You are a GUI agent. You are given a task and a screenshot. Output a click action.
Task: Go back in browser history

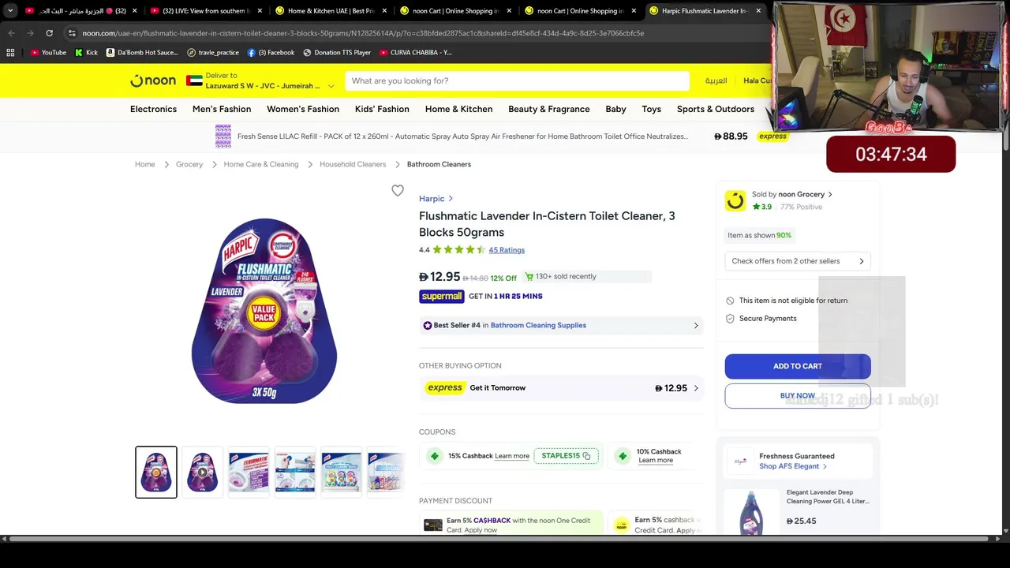point(11,33)
